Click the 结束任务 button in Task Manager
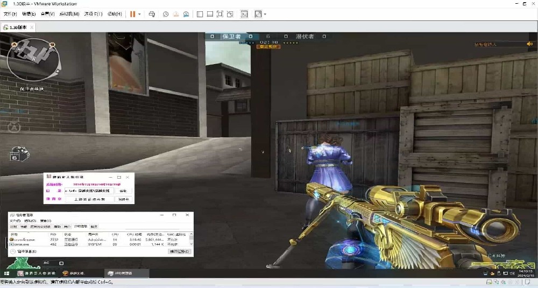Image resolution: width=538 pixels, height=288 pixels. tap(180, 251)
